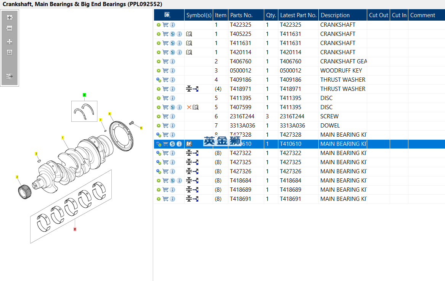Viewport: 445px width, 281px height.
Task: Sort by Description column header
Action: click(x=342, y=15)
